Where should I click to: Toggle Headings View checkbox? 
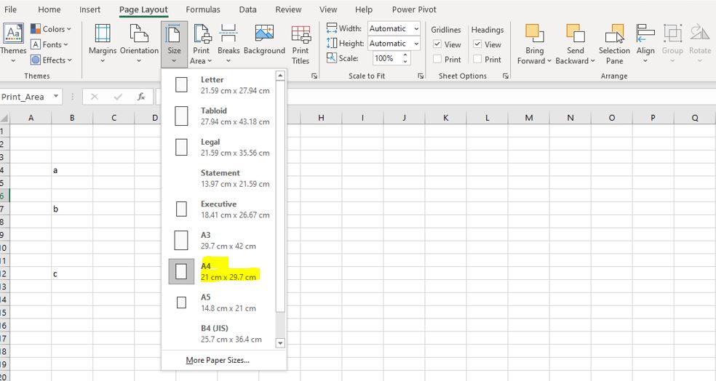pos(477,44)
